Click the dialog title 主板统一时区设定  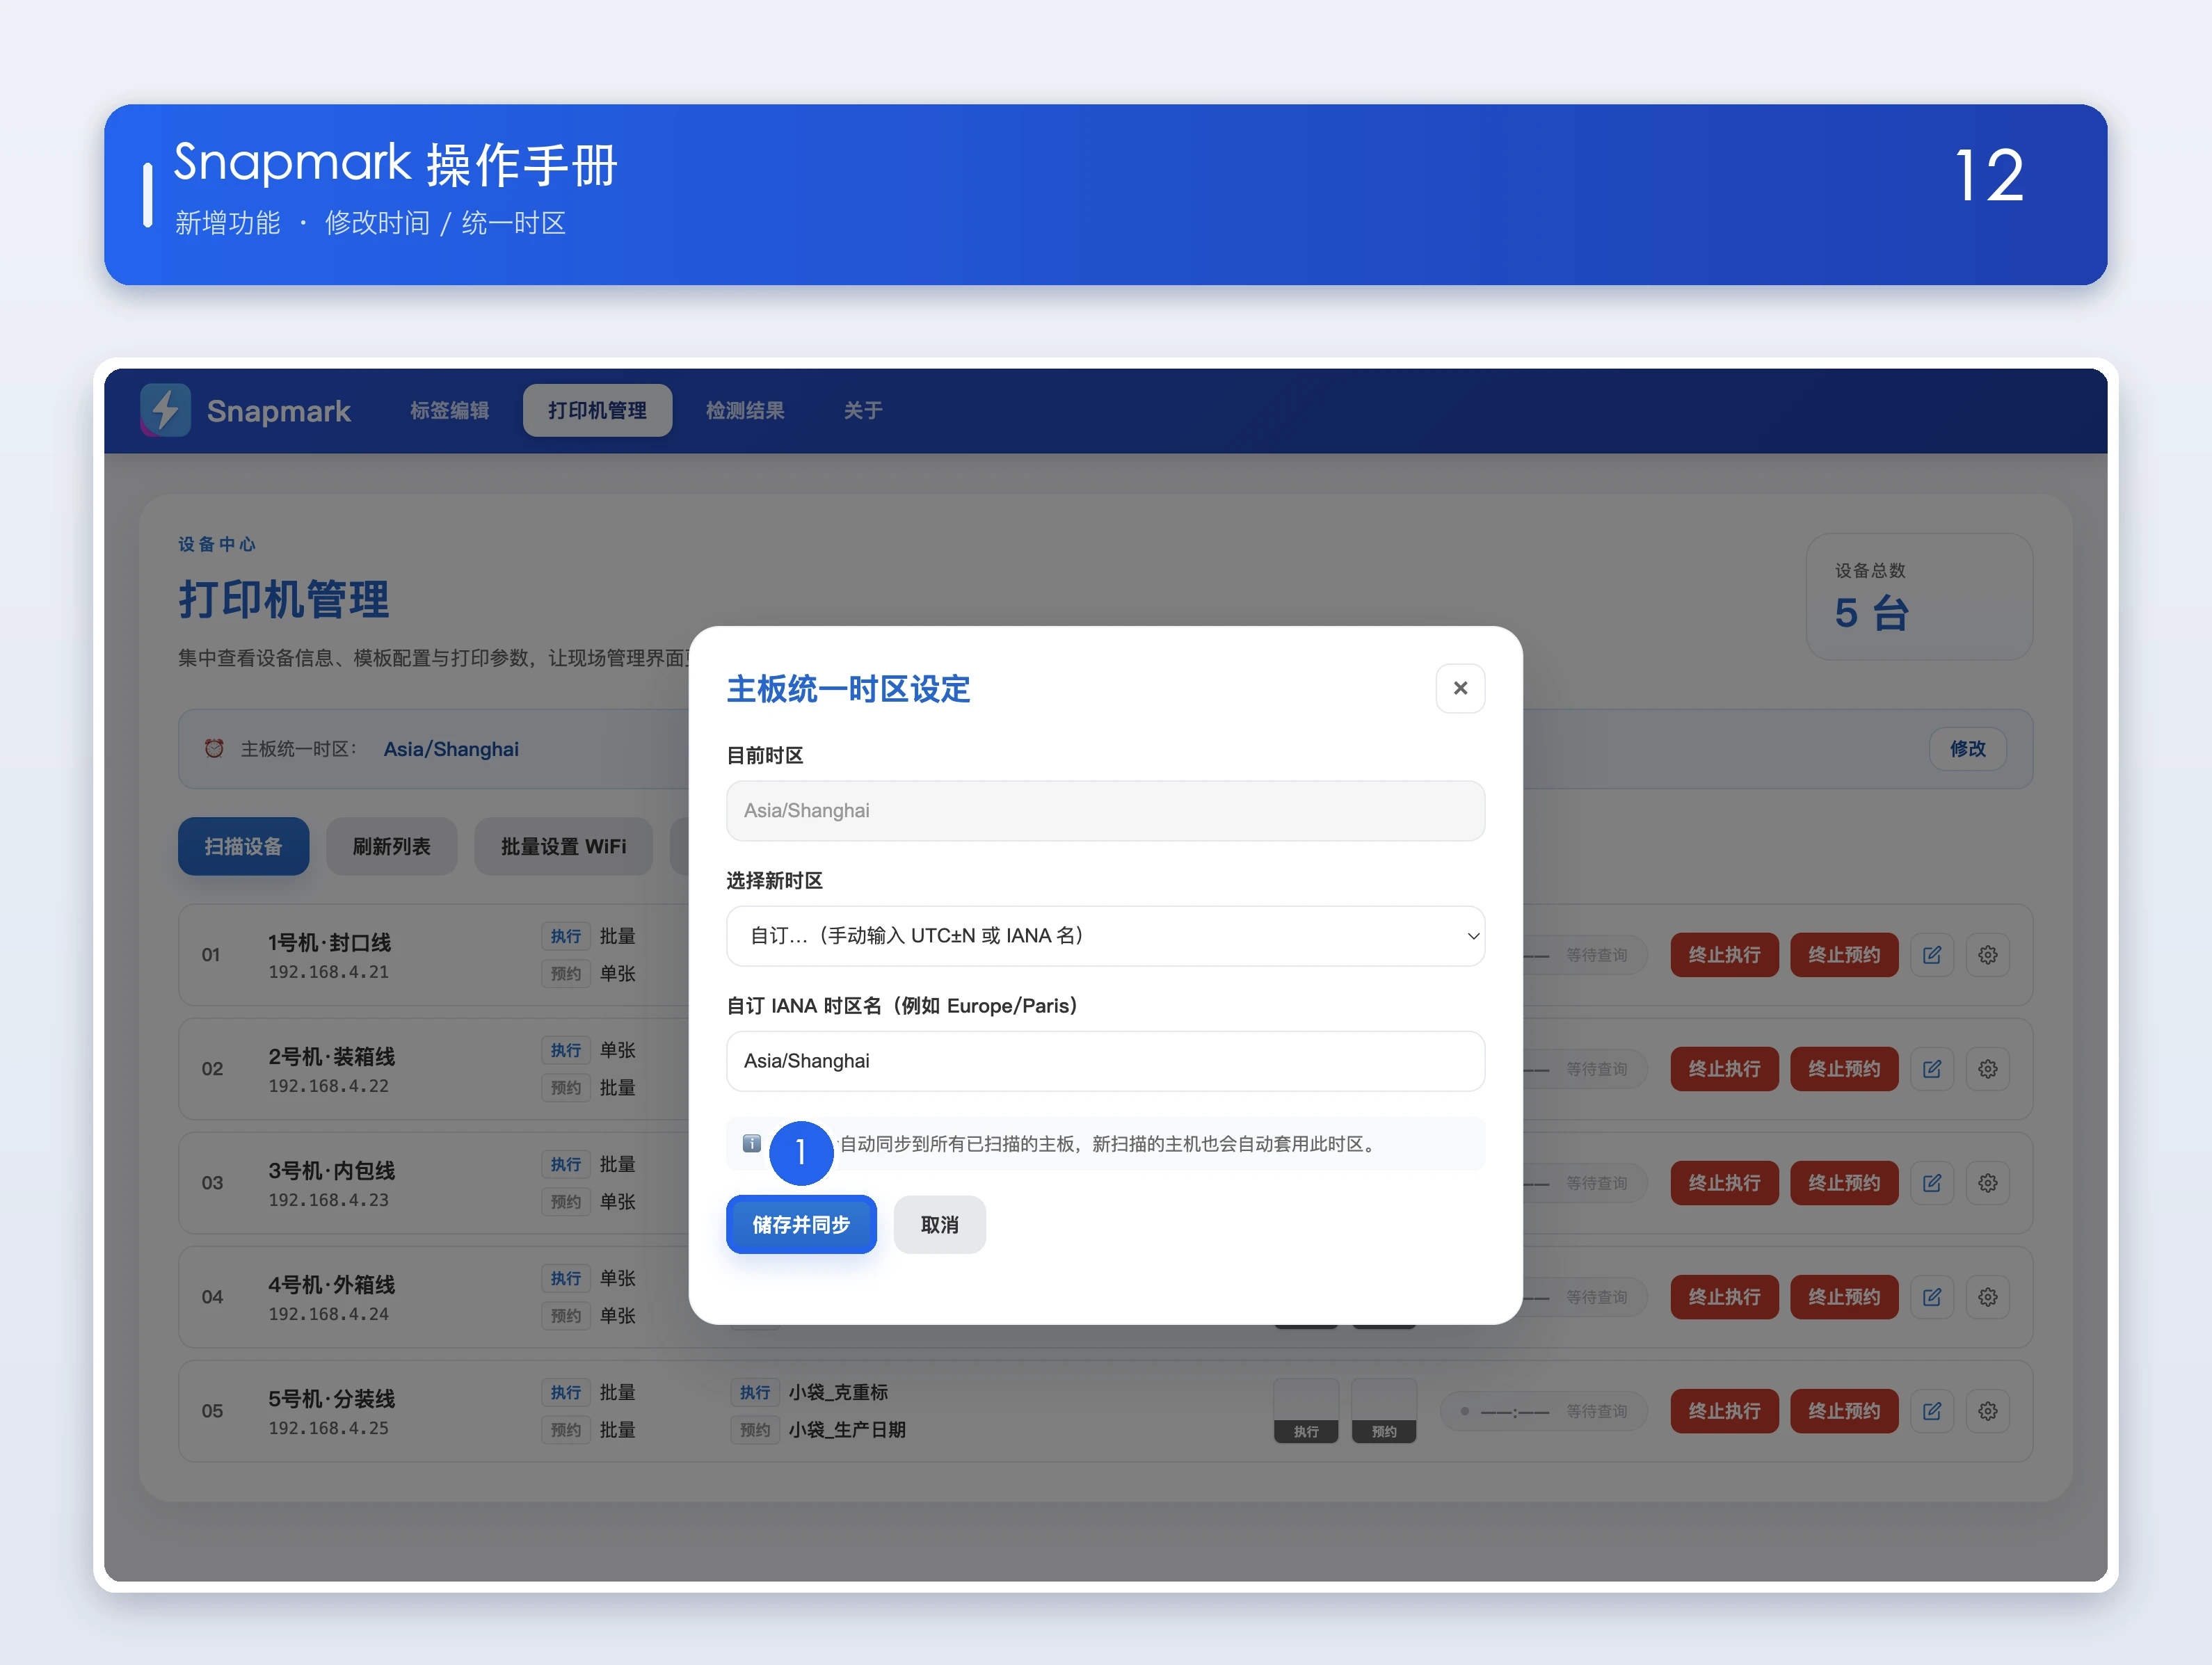pos(848,689)
